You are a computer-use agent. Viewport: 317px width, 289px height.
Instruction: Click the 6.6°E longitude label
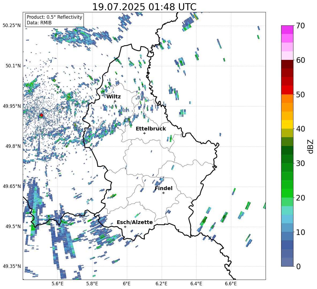point(231,284)
